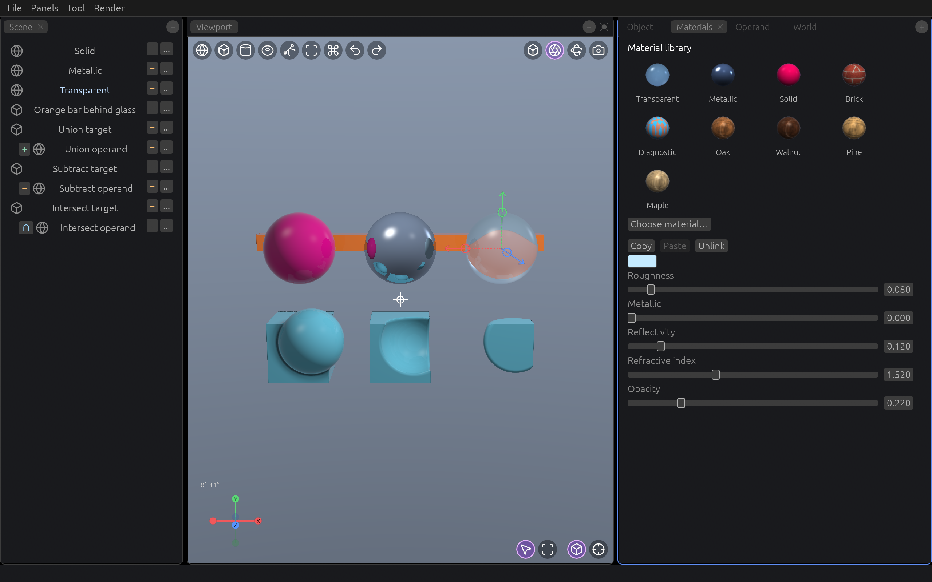Screen dimensions: 932x582
Task: Hide the Union target object
Action: (x=152, y=128)
